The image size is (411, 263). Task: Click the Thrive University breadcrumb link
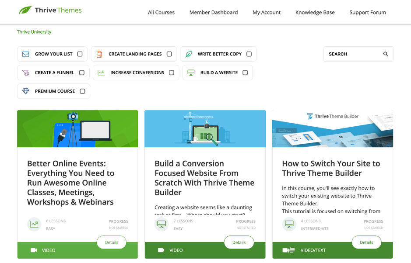pos(34,32)
